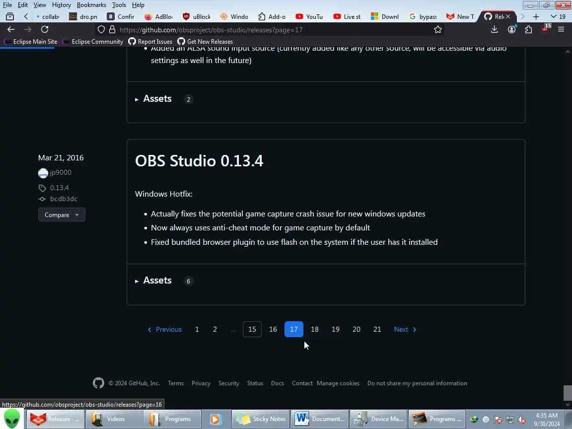Open the Terms footer link
Screen dimensions: 572x429
[176, 383]
